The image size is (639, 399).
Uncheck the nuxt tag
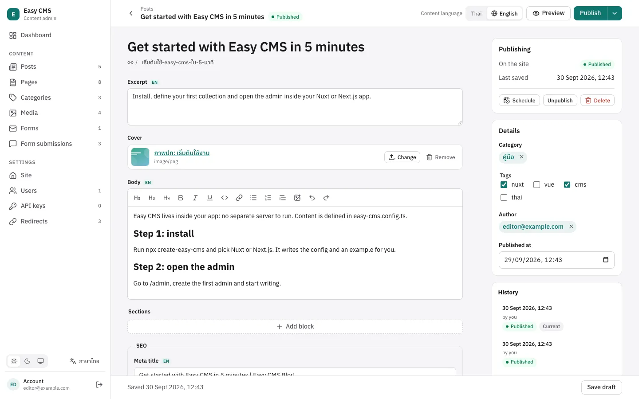point(504,185)
